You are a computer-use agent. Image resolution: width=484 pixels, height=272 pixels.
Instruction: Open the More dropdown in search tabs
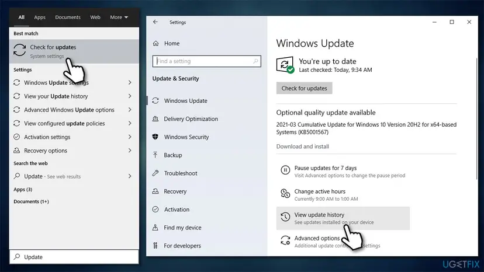(119, 18)
